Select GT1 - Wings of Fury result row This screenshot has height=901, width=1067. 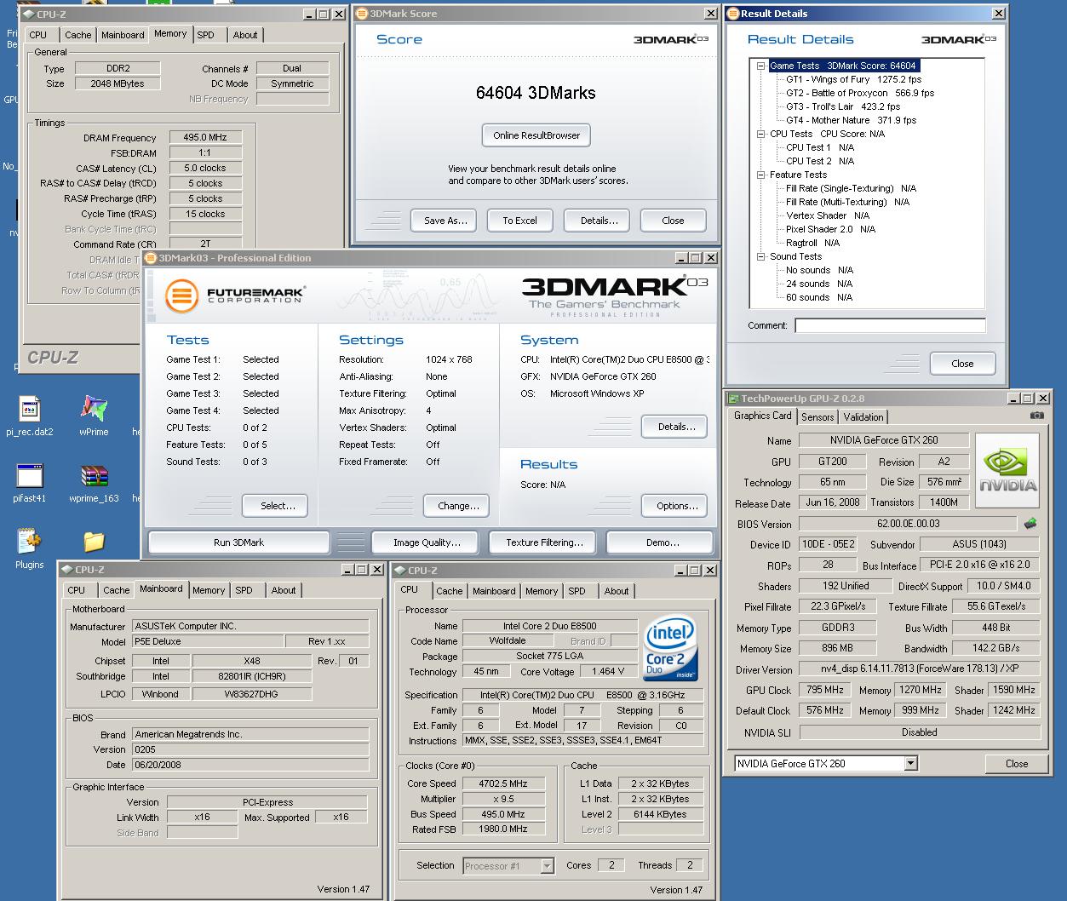[x=853, y=79]
